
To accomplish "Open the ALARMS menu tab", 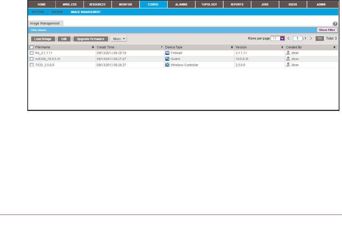I will click(x=181, y=4).
